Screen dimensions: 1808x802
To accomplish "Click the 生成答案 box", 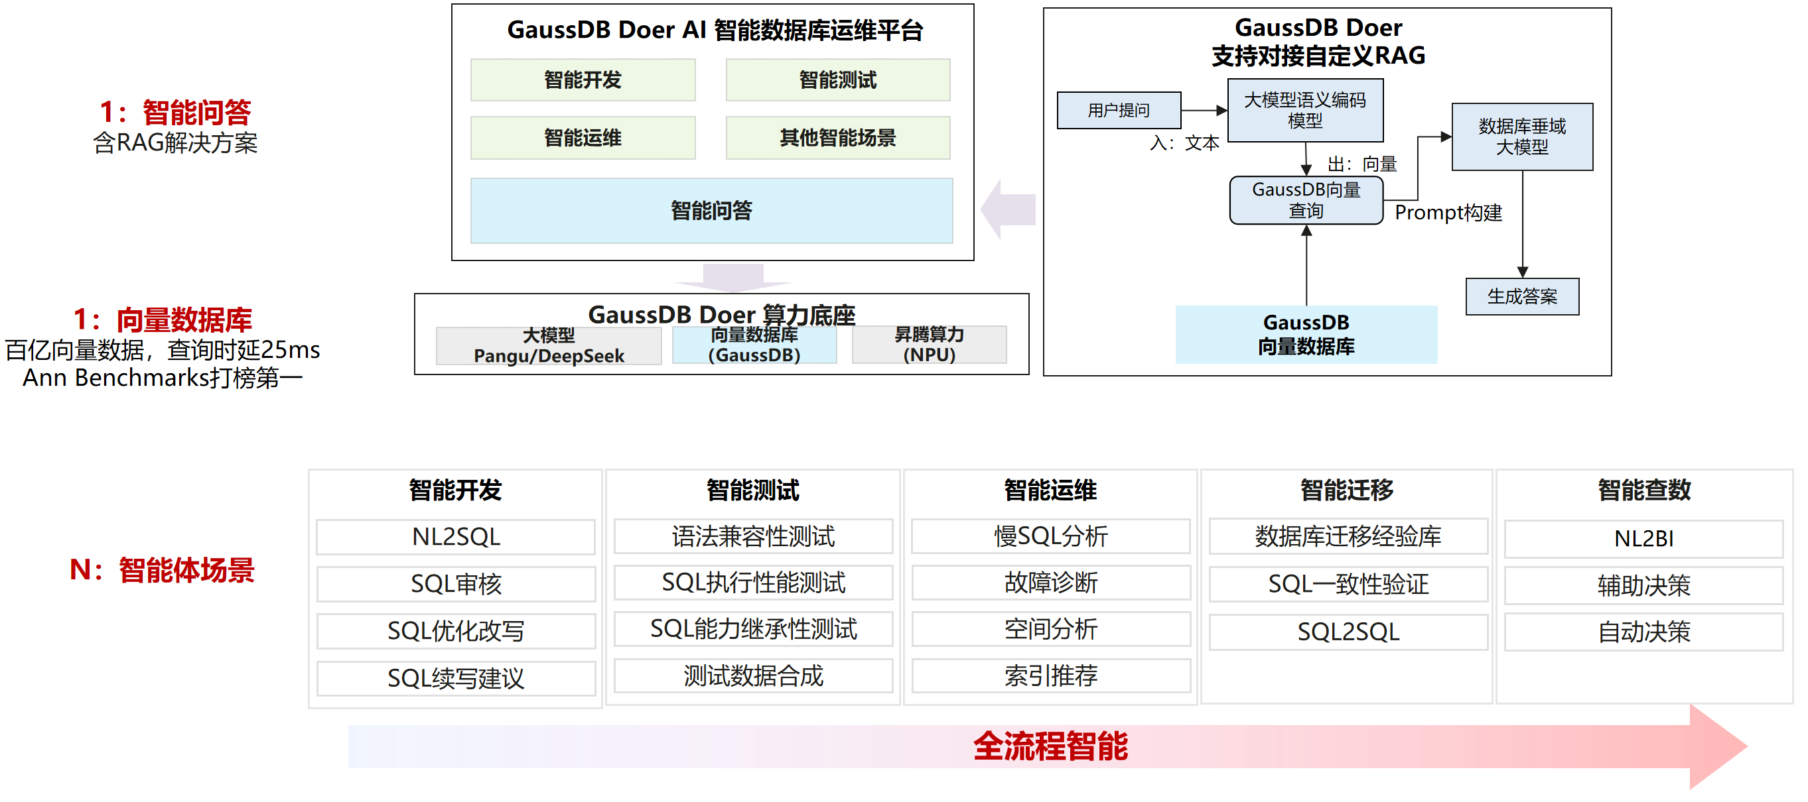I will point(1521,296).
